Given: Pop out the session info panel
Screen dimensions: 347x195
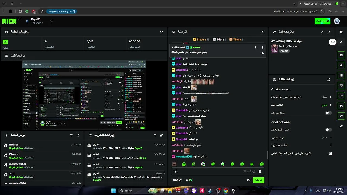Looking at the screenshot, I should (162, 32).
